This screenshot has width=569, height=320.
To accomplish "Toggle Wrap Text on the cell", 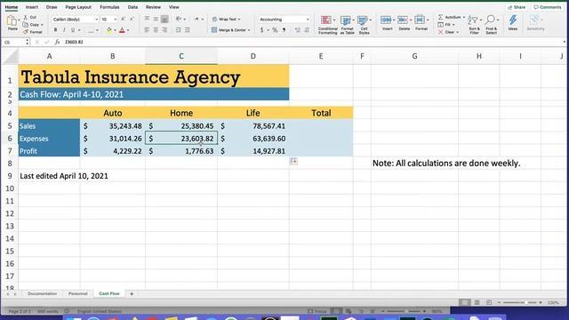I will 227,19.
